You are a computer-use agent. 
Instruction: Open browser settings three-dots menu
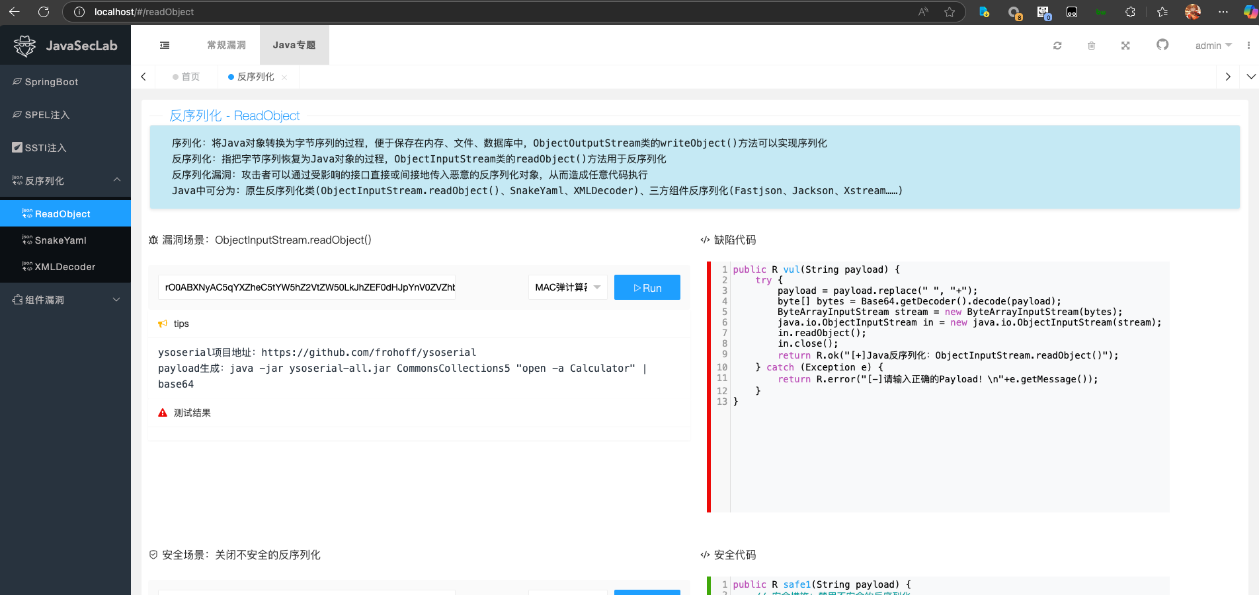tap(1223, 12)
